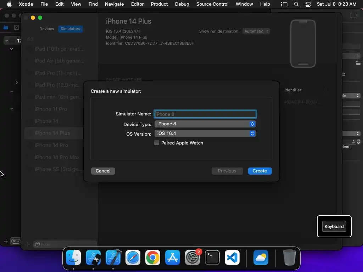
Task: Switch to the Devices tab
Action: 46,29
